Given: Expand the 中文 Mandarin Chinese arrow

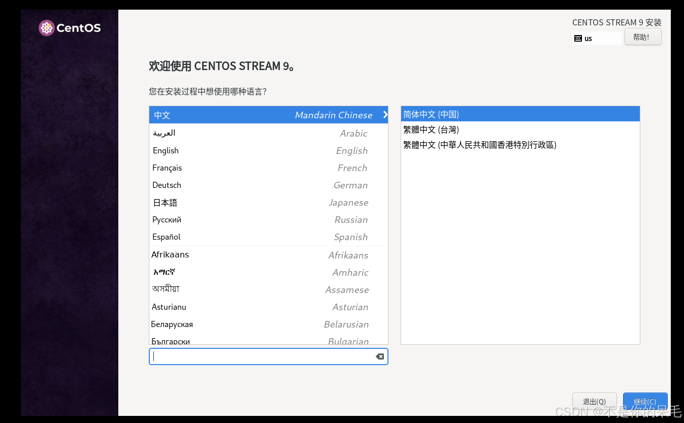Looking at the screenshot, I should [x=385, y=115].
